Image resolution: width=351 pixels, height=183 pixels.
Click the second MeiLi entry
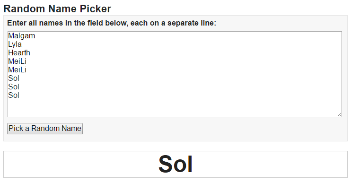click(x=17, y=70)
